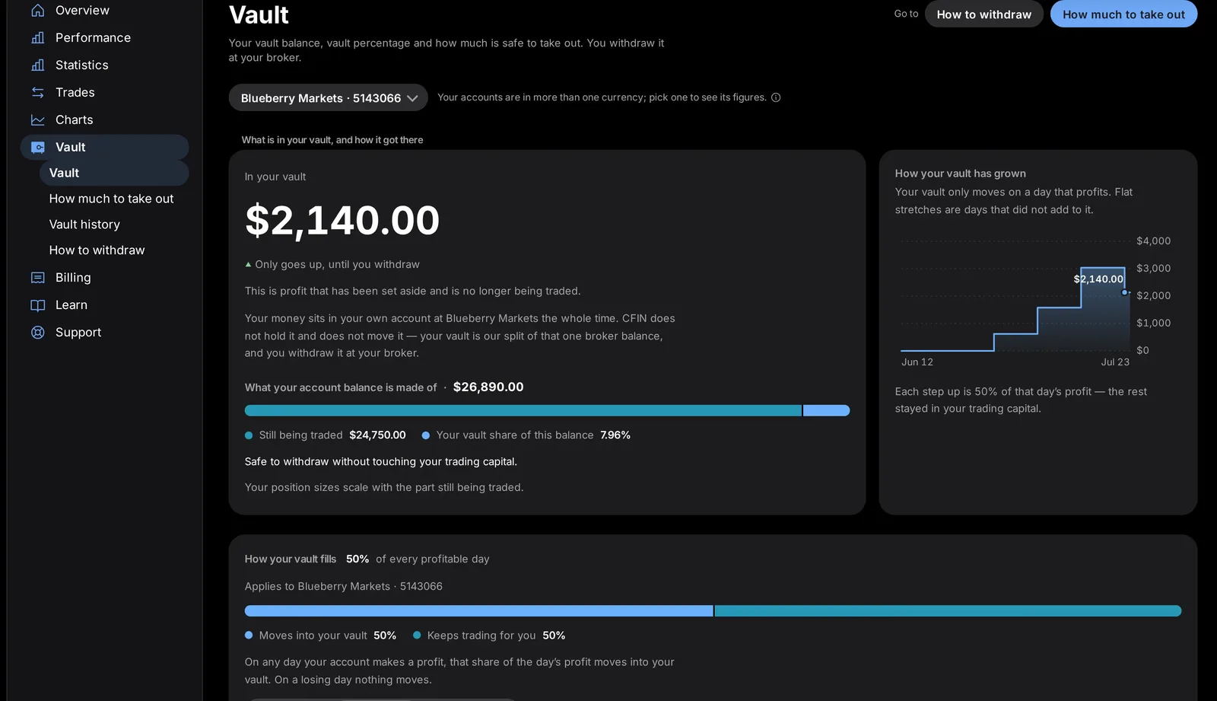Screen dimensions: 1217x701
Task: Click the Only goes up, until you withdraw note
Action: [x=332, y=265]
